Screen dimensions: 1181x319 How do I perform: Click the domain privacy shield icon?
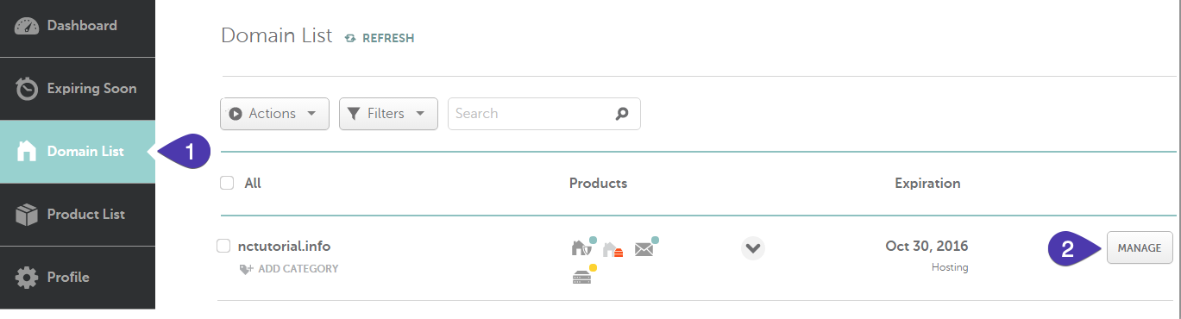coord(581,248)
